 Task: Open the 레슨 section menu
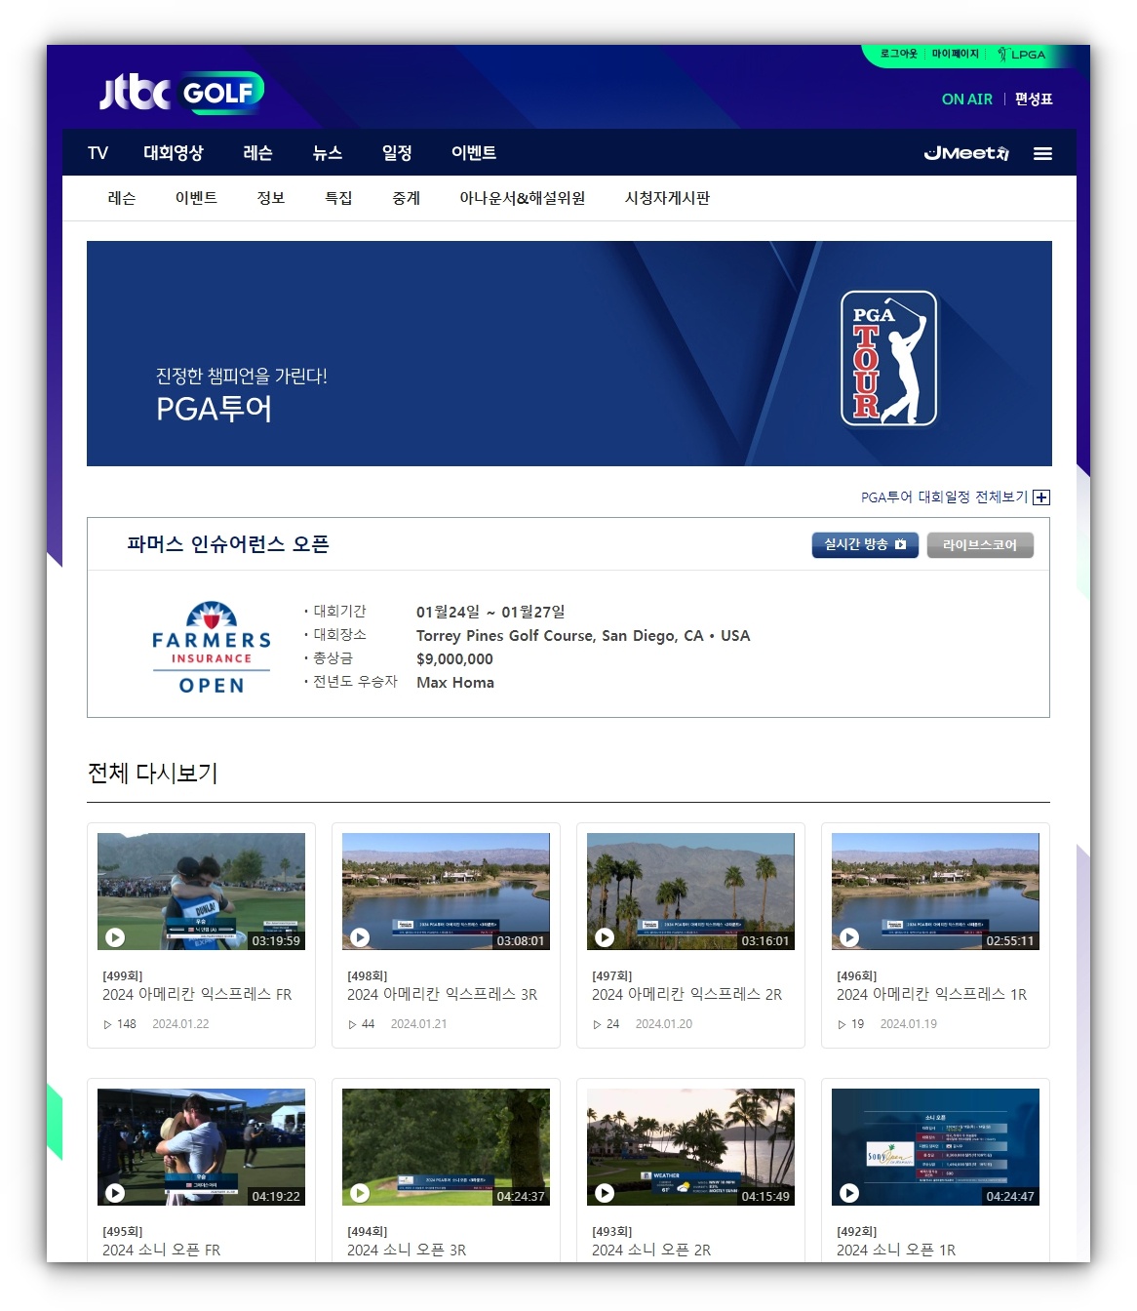click(x=256, y=152)
